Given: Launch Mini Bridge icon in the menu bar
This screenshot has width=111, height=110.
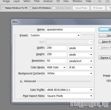Looking at the screenshot, I should [x=107, y=1].
